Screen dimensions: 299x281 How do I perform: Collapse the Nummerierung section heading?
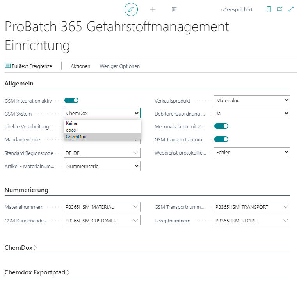(x=27, y=190)
